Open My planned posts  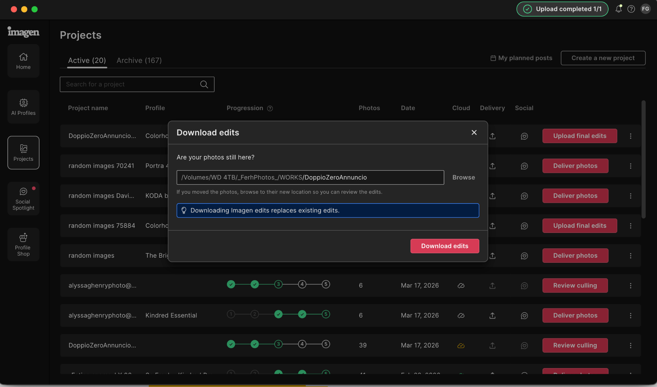[x=521, y=58]
